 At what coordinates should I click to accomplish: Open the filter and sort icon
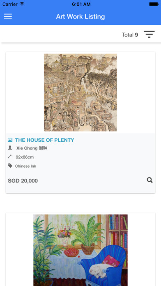tap(149, 34)
